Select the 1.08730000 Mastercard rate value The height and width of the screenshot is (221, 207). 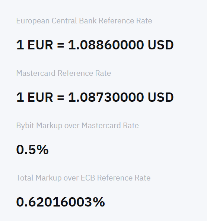pyautogui.click(x=106, y=97)
